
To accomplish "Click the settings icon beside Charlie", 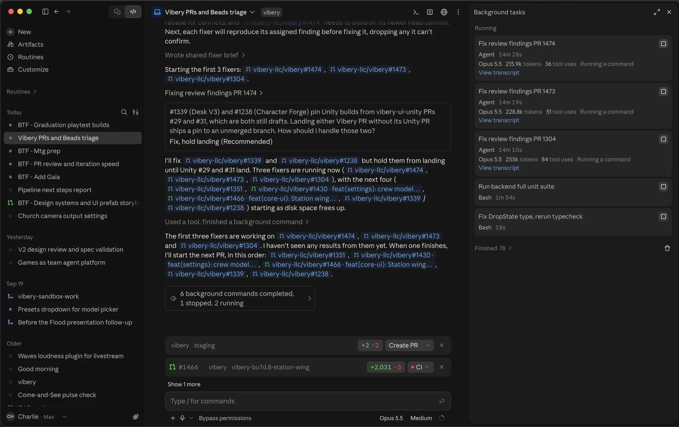I will (135, 417).
